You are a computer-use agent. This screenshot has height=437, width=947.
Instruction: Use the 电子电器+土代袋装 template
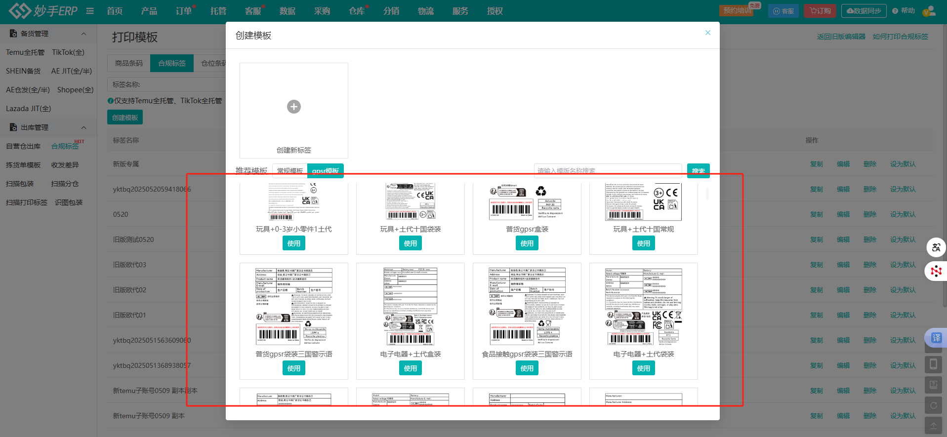tap(643, 368)
